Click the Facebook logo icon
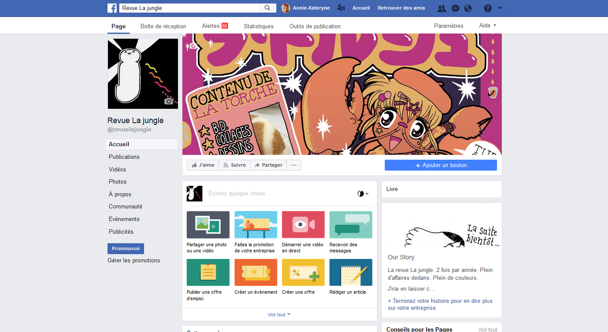Image resolution: width=608 pixels, height=332 pixels. [112, 8]
